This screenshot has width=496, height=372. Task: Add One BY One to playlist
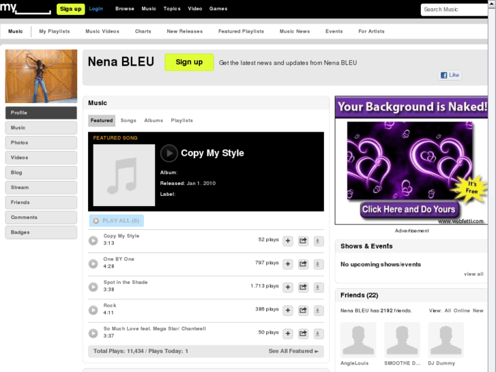click(x=288, y=264)
